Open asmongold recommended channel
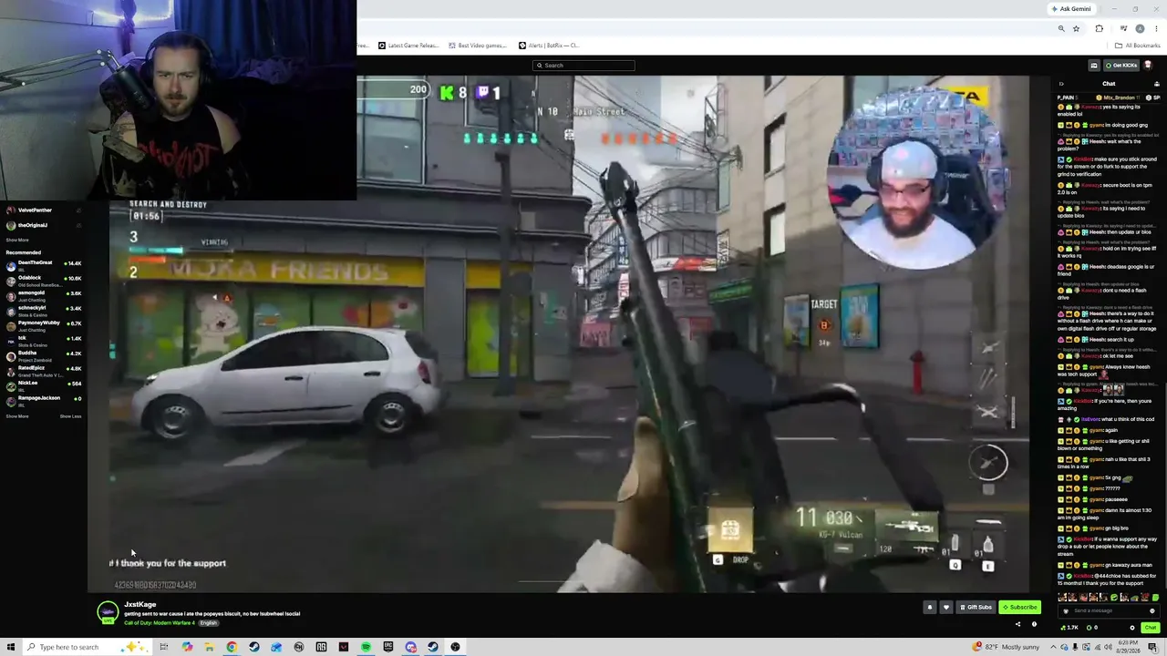The image size is (1167, 656). click(x=43, y=294)
